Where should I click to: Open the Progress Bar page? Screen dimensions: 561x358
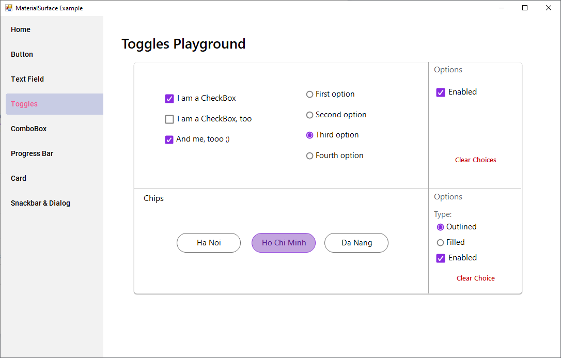(32, 153)
